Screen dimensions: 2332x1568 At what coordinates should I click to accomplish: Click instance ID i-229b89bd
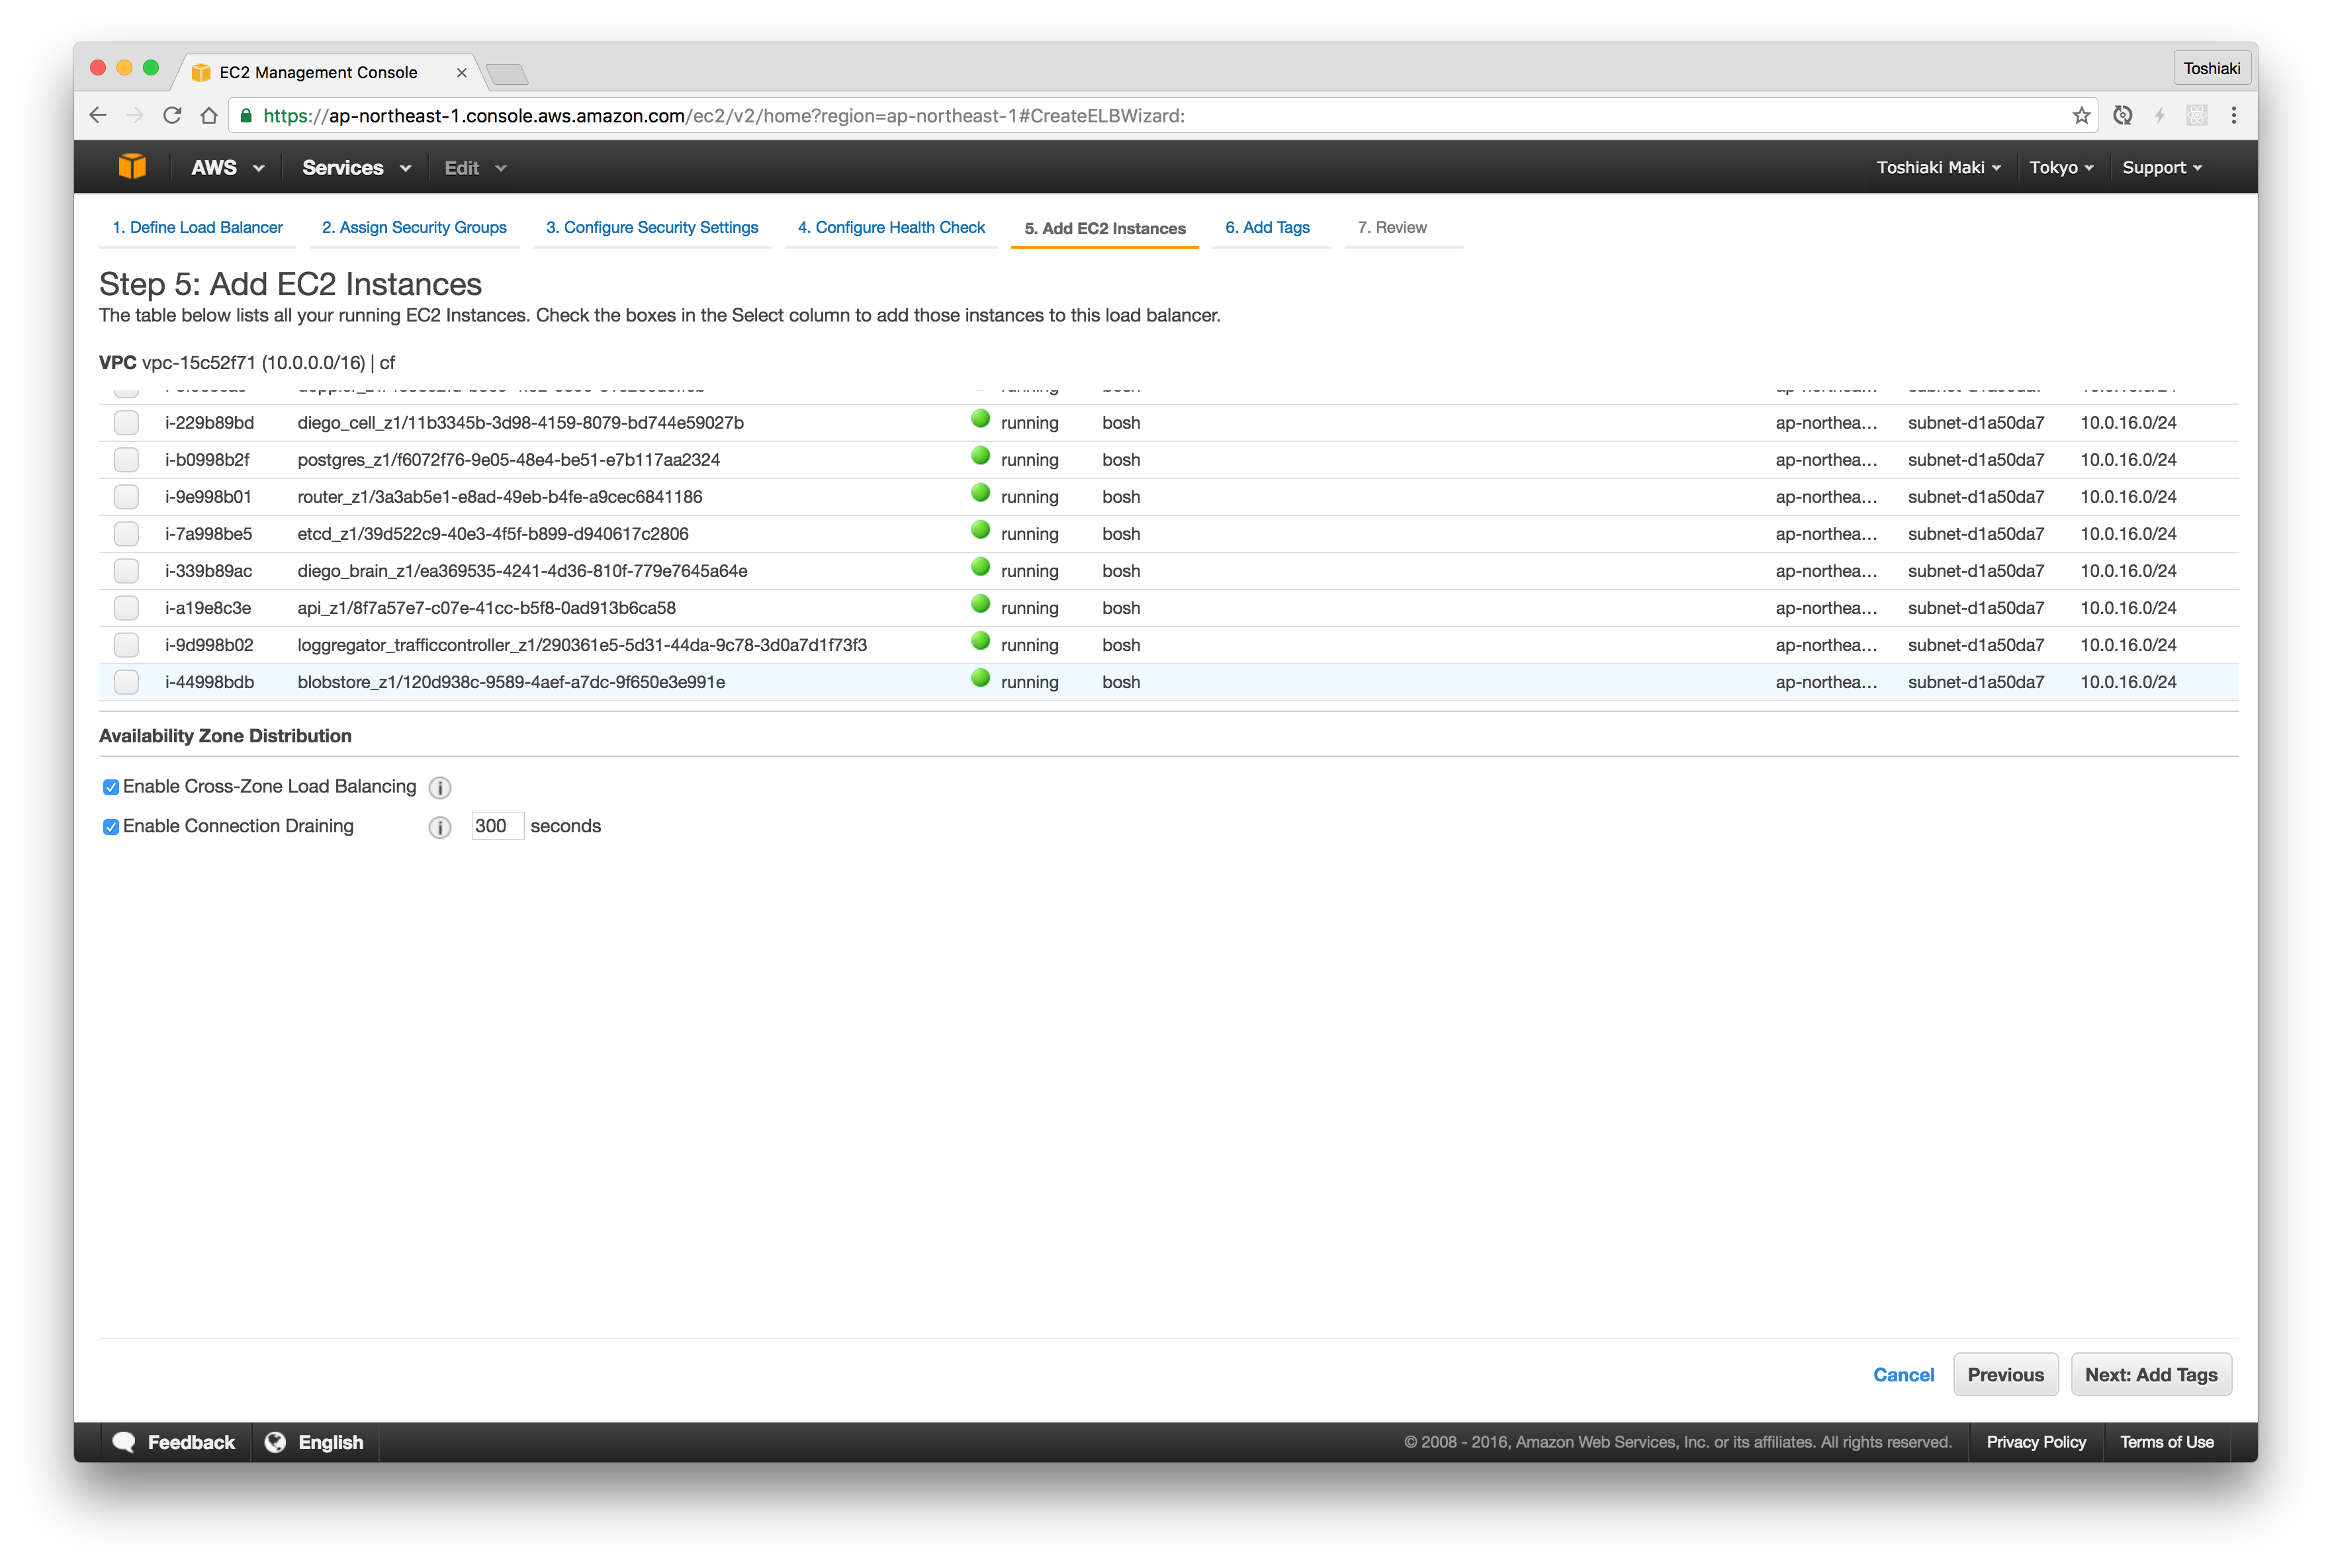point(209,422)
